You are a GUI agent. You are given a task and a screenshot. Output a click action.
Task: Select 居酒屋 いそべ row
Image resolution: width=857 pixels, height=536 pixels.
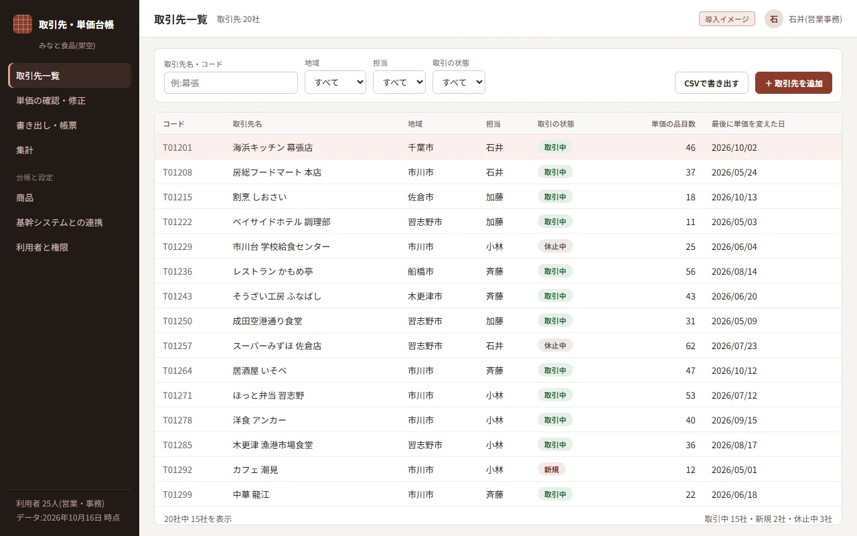pyautogui.click(x=498, y=371)
